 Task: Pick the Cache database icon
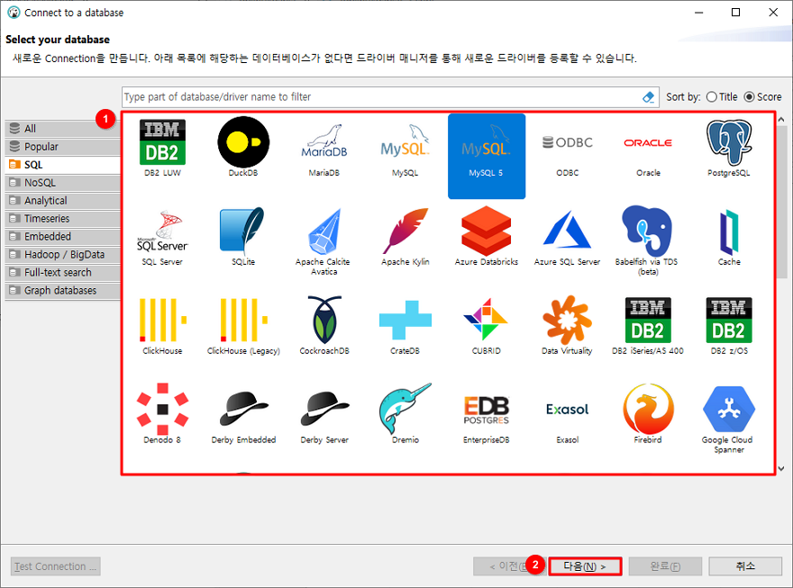729,238
